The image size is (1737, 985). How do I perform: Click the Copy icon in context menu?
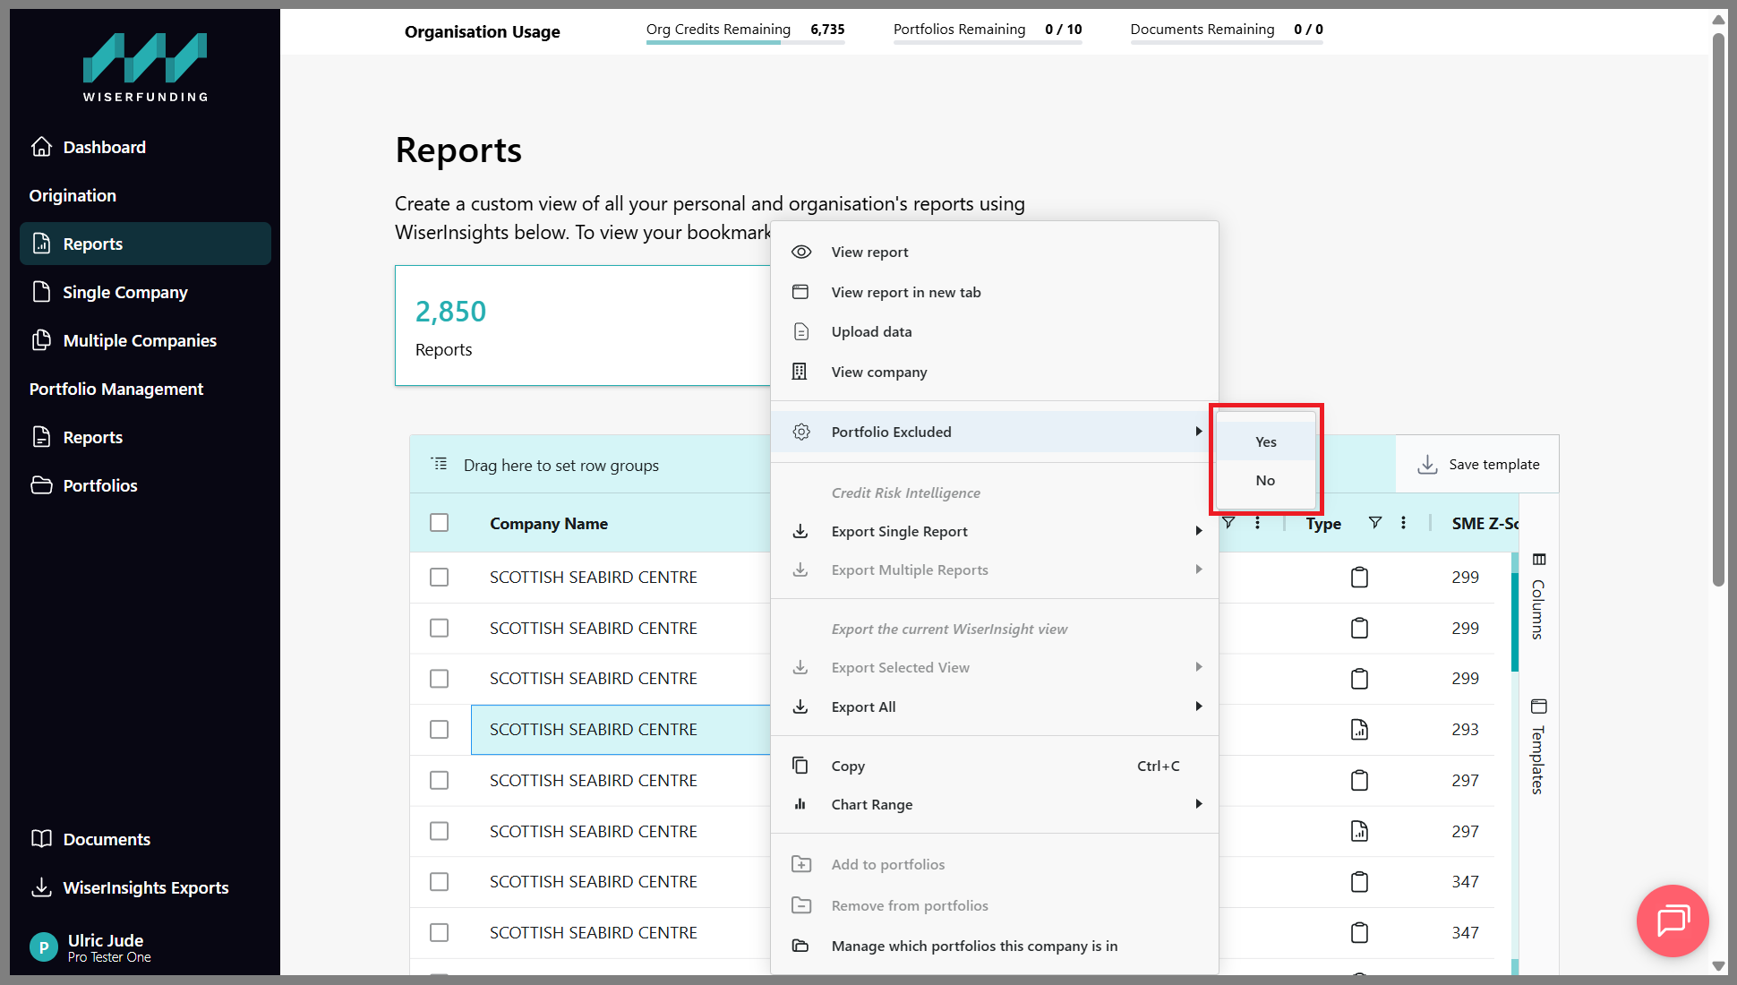coord(800,766)
